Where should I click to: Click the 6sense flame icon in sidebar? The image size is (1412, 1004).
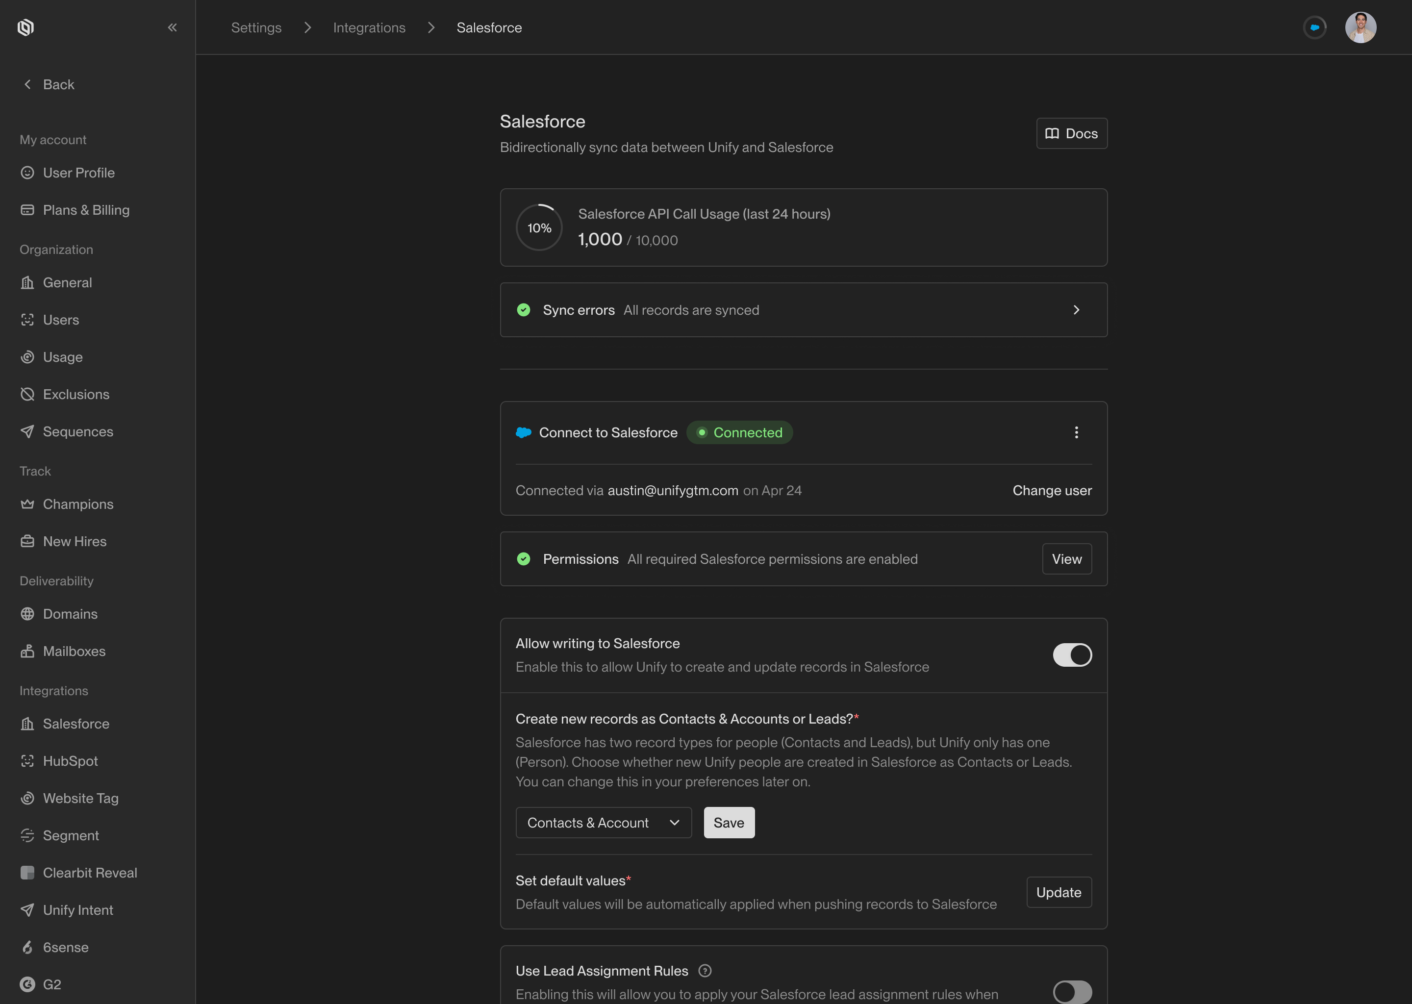pyautogui.click(x=27, y=947)
